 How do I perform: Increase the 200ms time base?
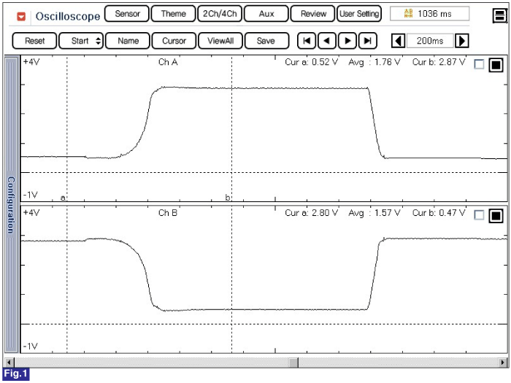tap(462, 41)
